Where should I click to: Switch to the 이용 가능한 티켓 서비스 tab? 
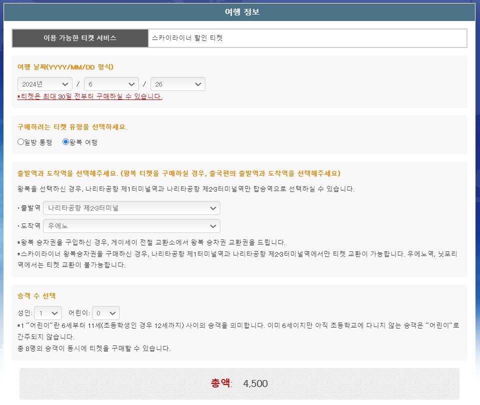[x=80, y=38]
